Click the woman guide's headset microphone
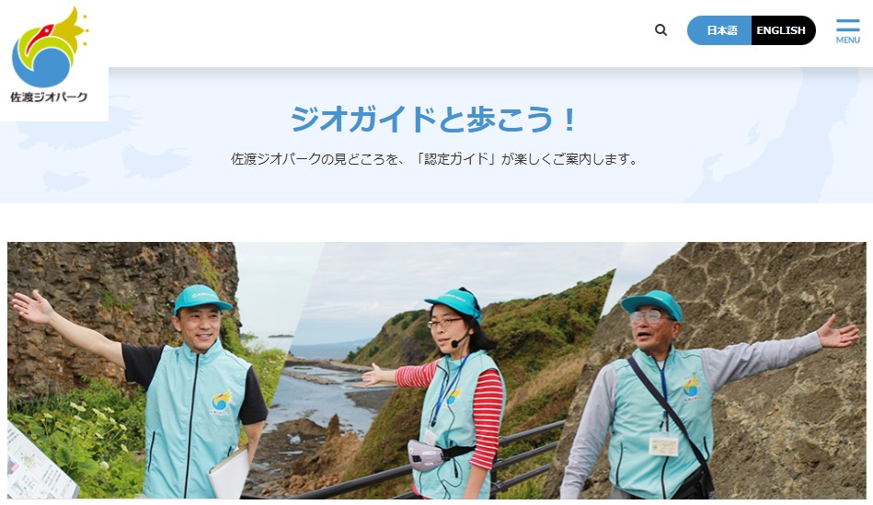The width and height of the screenshot is (873, 505). click(461, 339)
